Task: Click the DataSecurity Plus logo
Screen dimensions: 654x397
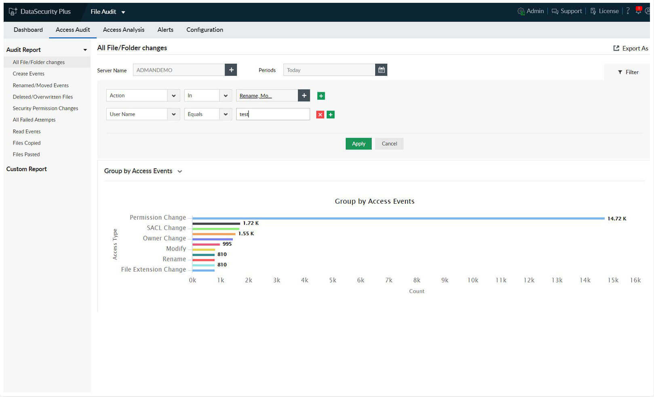Action: coord(40,11)
